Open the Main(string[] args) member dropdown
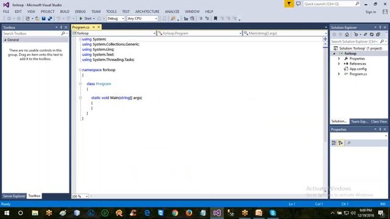Viewport: 390px width, 219px height. coord(285,33)
